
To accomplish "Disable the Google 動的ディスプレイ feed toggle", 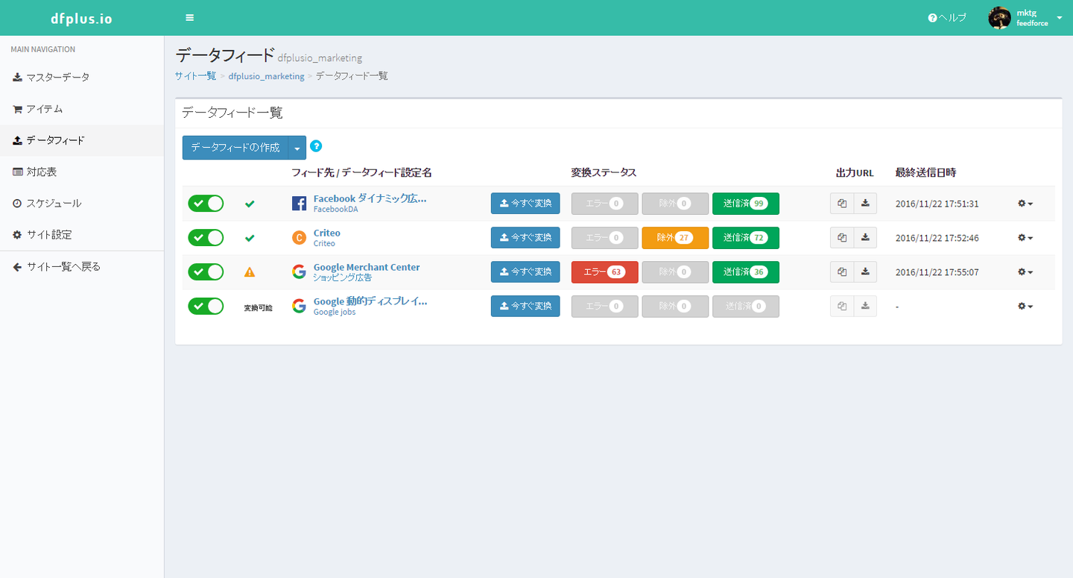I will tap(206, 307).
